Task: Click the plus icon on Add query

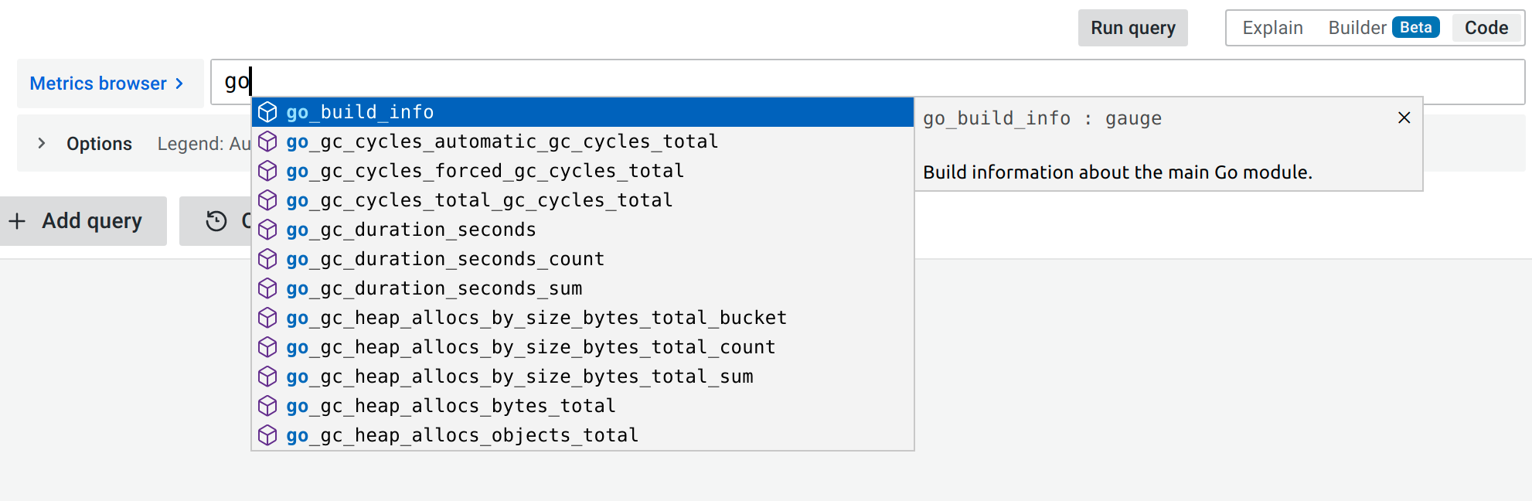Action: [x=17, y=221]
